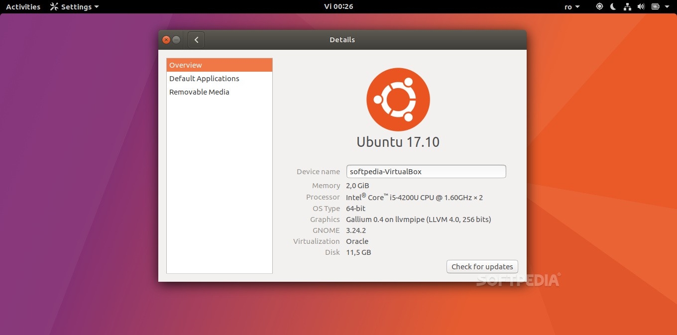Click the Check for updates button
Screen dimensions: 677x335
(x=482, y=267)
